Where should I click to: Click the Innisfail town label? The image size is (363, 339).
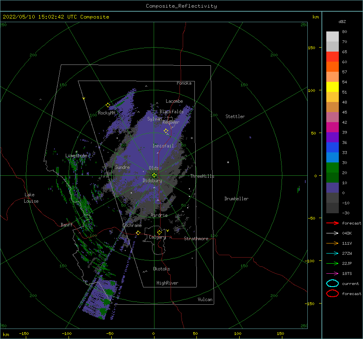point(163,146)
